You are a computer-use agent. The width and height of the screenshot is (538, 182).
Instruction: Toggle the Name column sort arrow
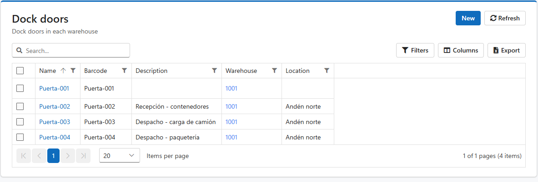click(x=63, y=71)
